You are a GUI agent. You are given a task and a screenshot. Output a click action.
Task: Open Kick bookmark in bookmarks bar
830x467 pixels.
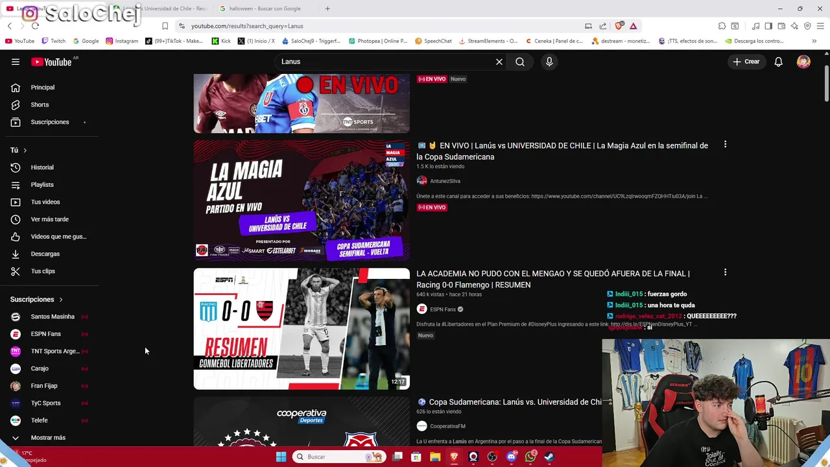[221, 41]
